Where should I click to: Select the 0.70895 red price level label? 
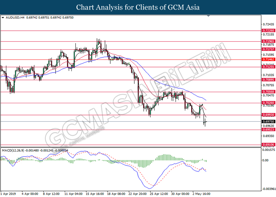269,80
